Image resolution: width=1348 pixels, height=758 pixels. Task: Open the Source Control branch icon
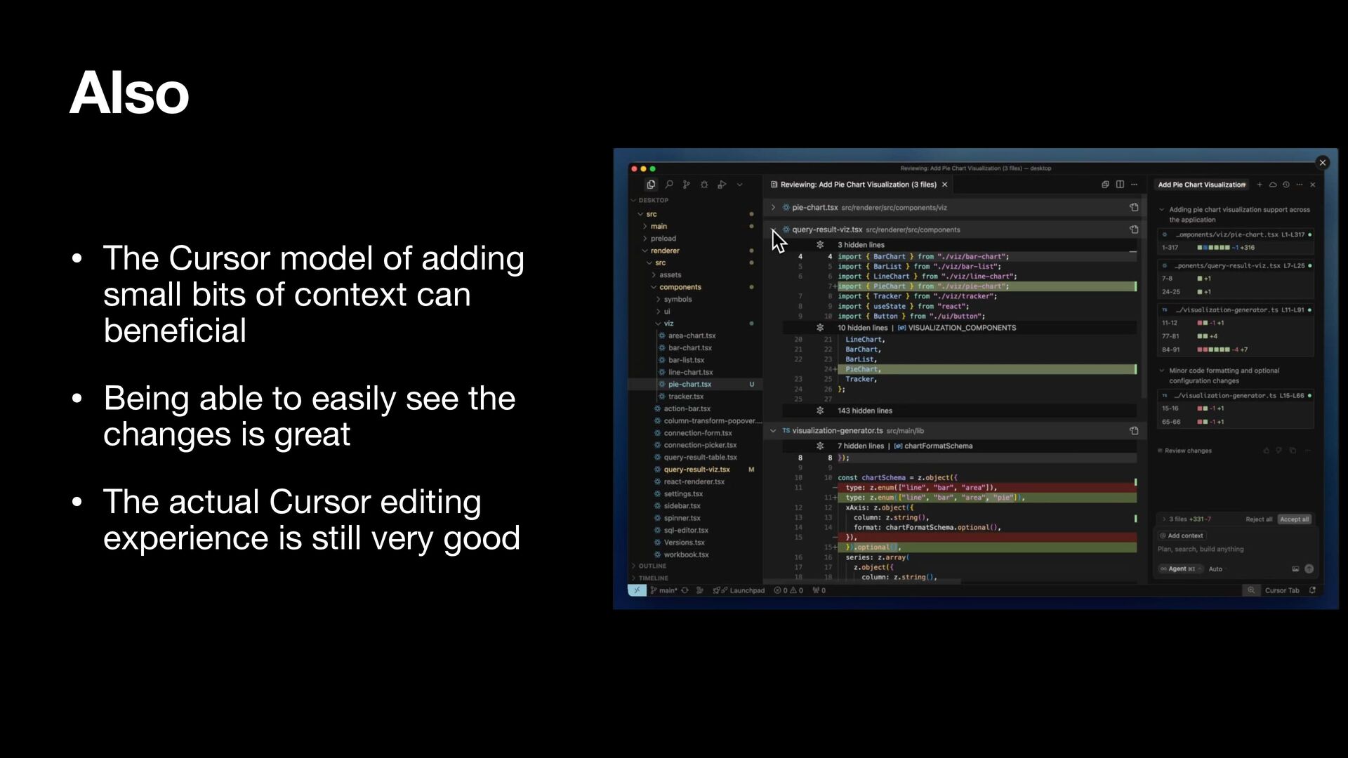pos(687,185)
